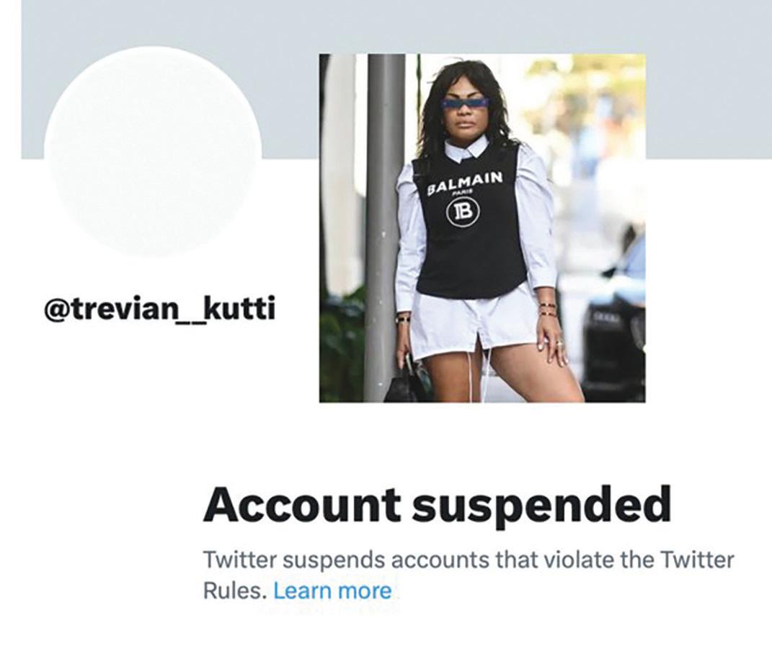This screenshot has width=772, height=648.
Task: Click the white shirt collar in photo
Action: [x=467, y=148]
